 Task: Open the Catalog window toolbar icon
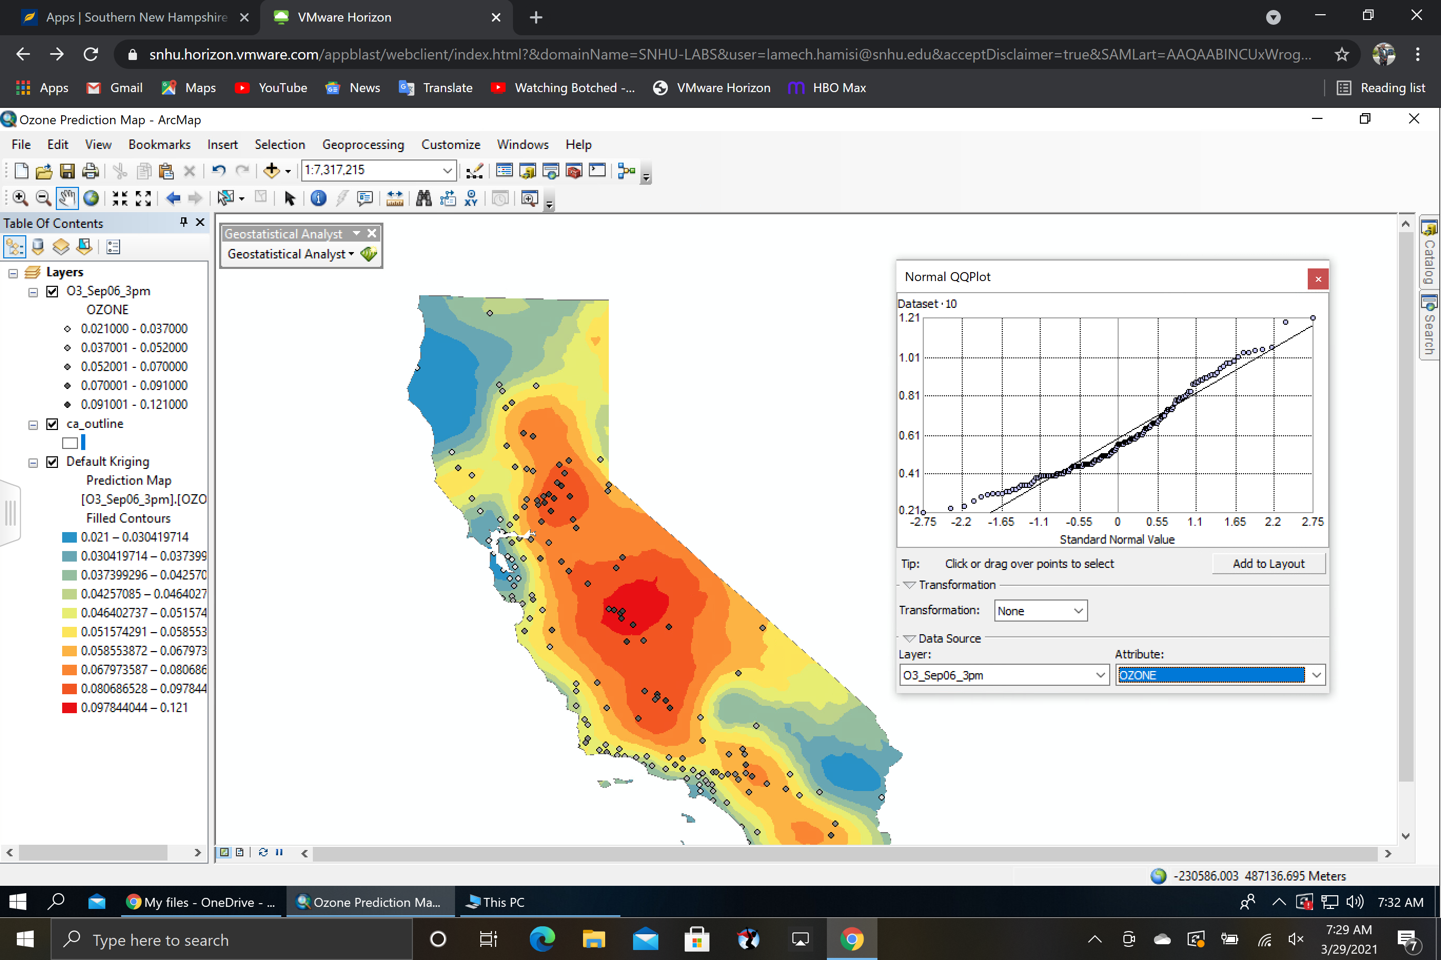528,171
